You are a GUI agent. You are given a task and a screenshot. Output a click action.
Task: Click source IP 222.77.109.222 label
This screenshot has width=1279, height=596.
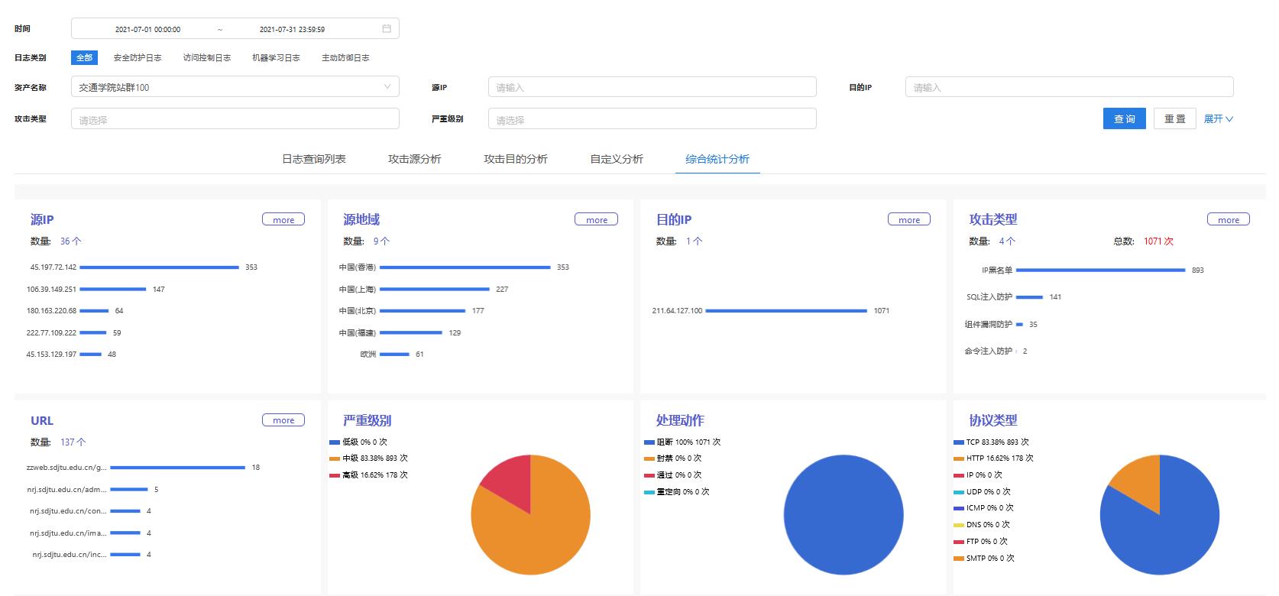pos(51,333)
